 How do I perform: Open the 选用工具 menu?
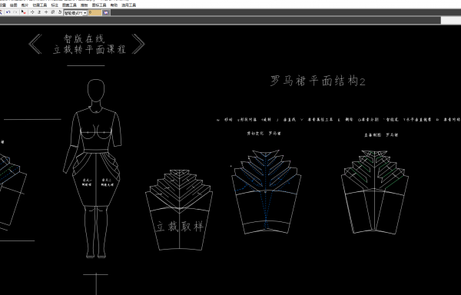pyautogui.click(x=129, y=5)
